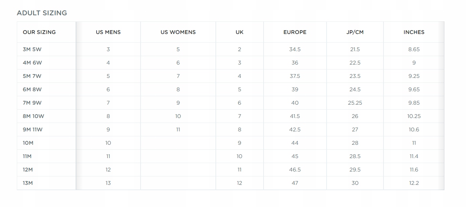This screenshot has width=466, height=207.
Task: Click the EUROPE column header
Action: pyautogui.click(x=295, y=32)
